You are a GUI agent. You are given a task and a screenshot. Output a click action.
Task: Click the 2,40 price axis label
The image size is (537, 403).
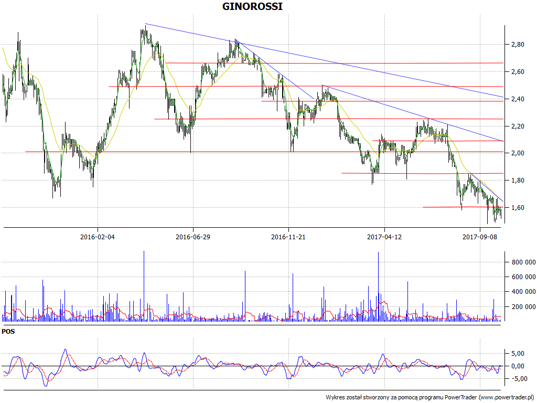(517, 99)
